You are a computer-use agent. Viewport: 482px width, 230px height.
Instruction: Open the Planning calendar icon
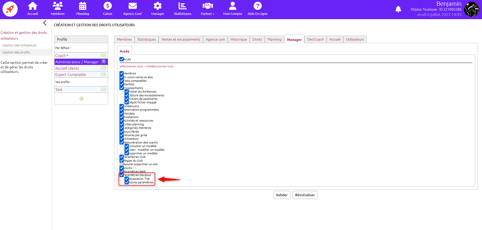(83, 6)
